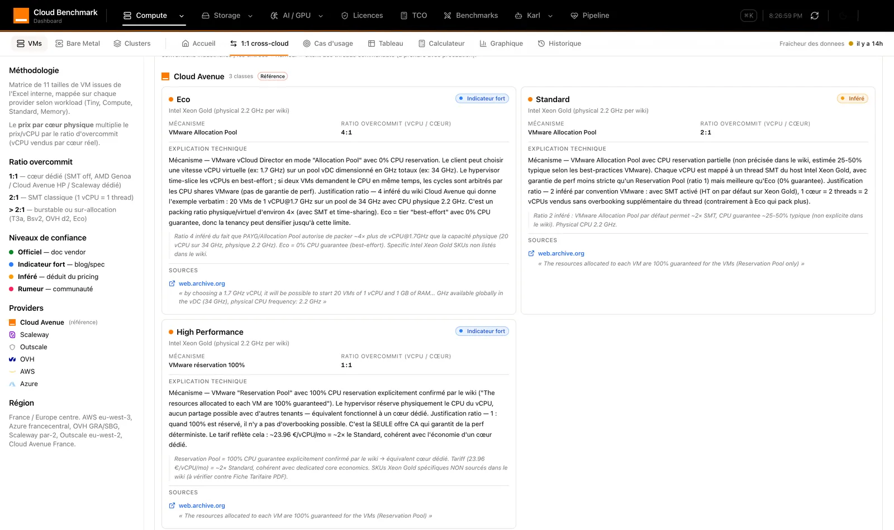Click 'il y a 14h' freshness indicator

click(x=866, y=44)
